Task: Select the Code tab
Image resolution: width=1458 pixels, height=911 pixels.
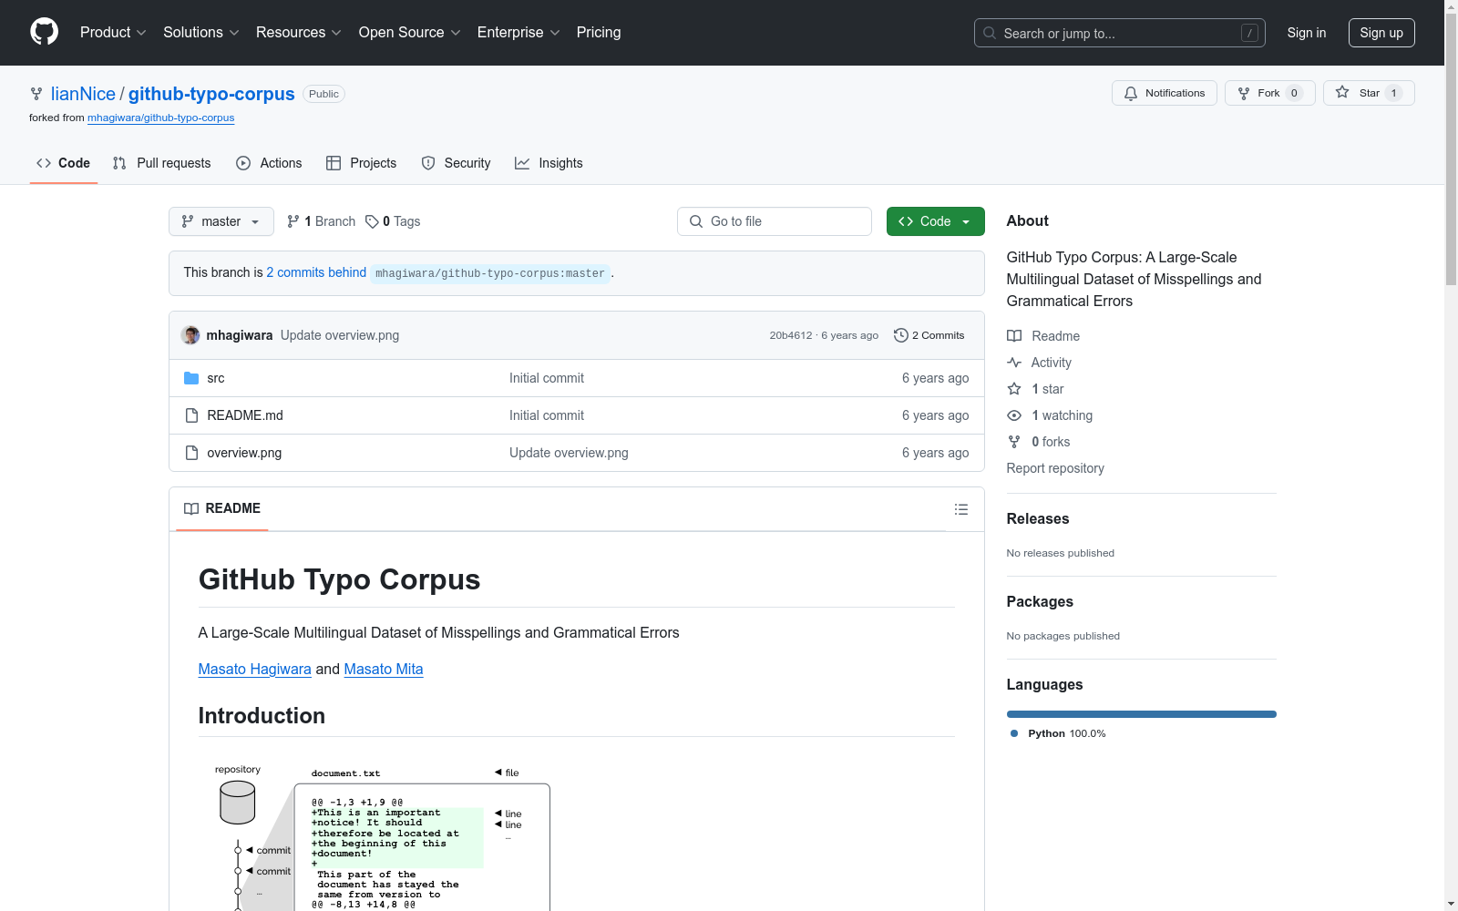Action: (x=64, y=163)
